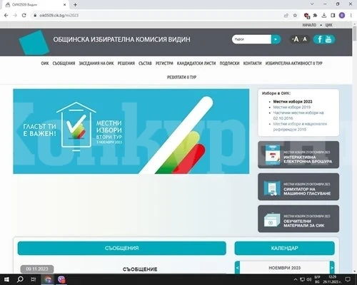Open the Chrome profile avatar
357x285 pixels.
[x=342, y=16]
